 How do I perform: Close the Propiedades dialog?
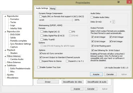pos(129,2)
